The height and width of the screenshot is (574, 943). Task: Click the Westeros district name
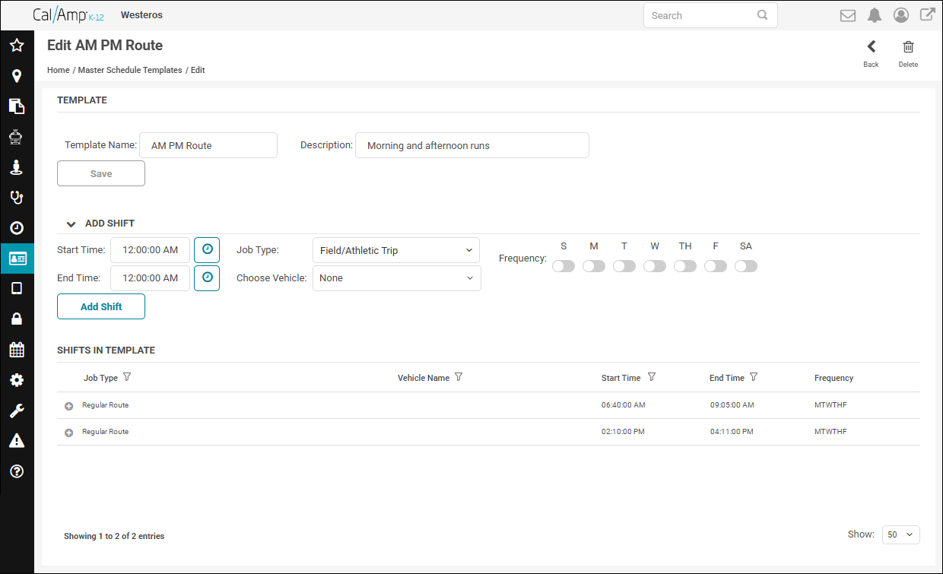[x=141, y=15]
